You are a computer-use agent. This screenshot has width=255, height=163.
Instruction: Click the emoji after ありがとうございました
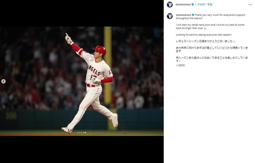click(234, 41)
